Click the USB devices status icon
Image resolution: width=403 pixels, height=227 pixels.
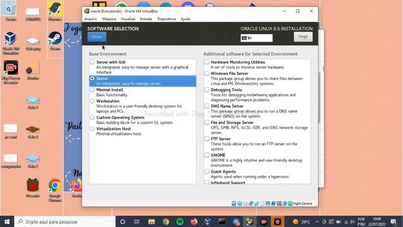pos(256,204)
